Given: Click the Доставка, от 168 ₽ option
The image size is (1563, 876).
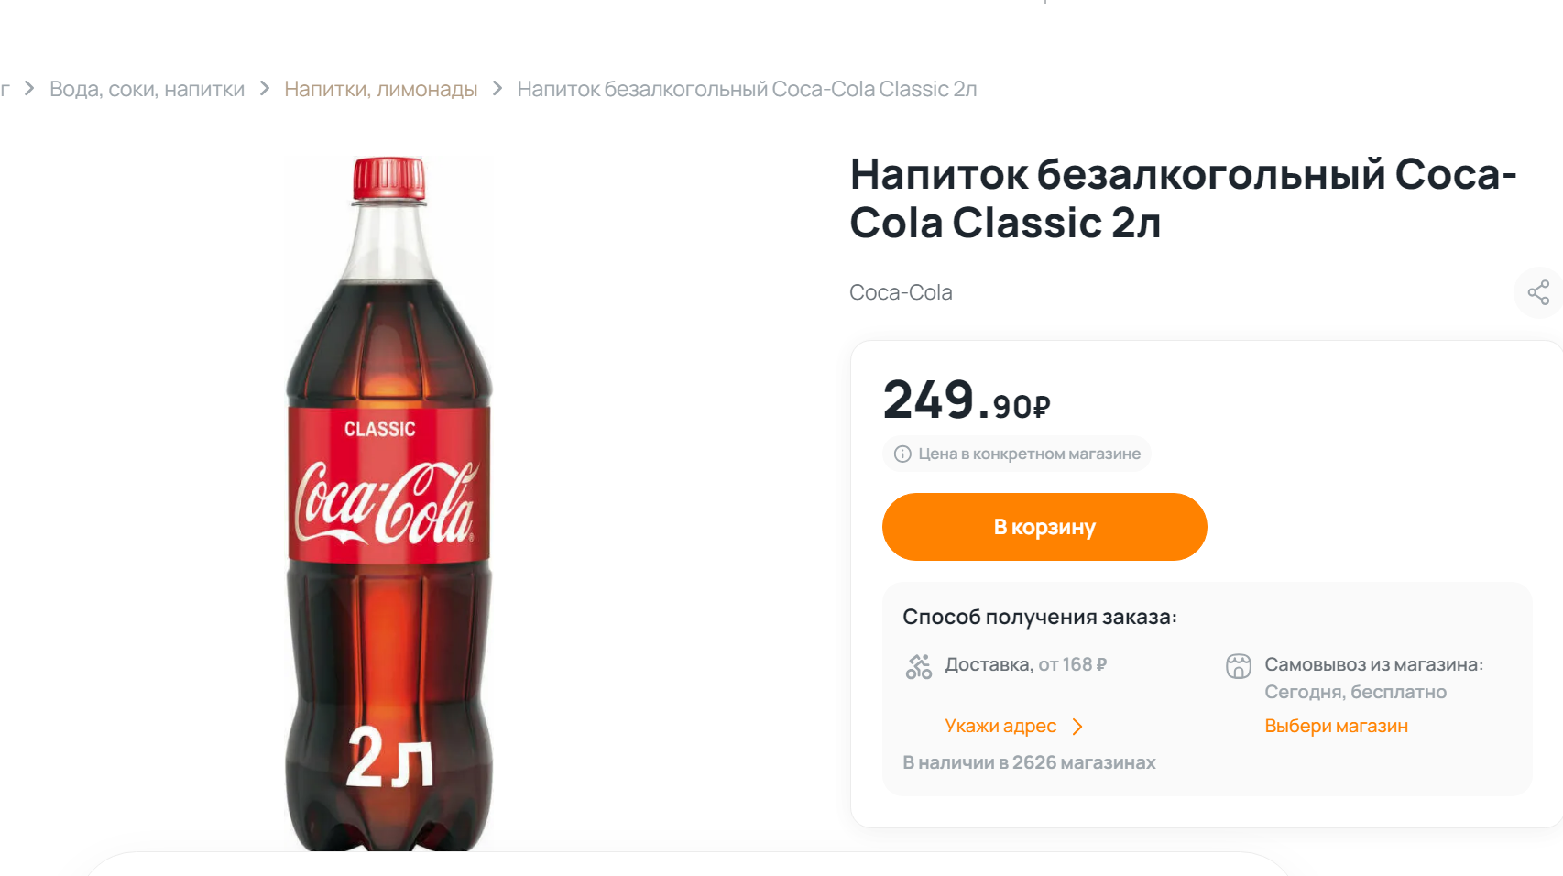Looking at the screenshot, I should click(1025, 664).
